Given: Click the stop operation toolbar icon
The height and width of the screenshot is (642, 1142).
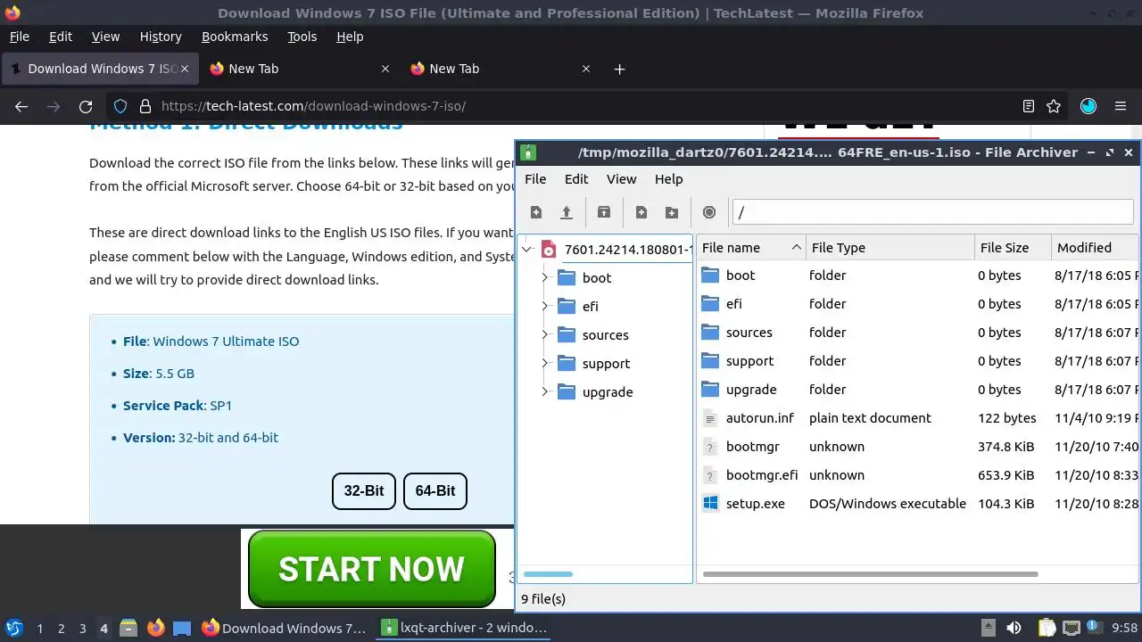Looking at the screenshot, I should 709,212.
